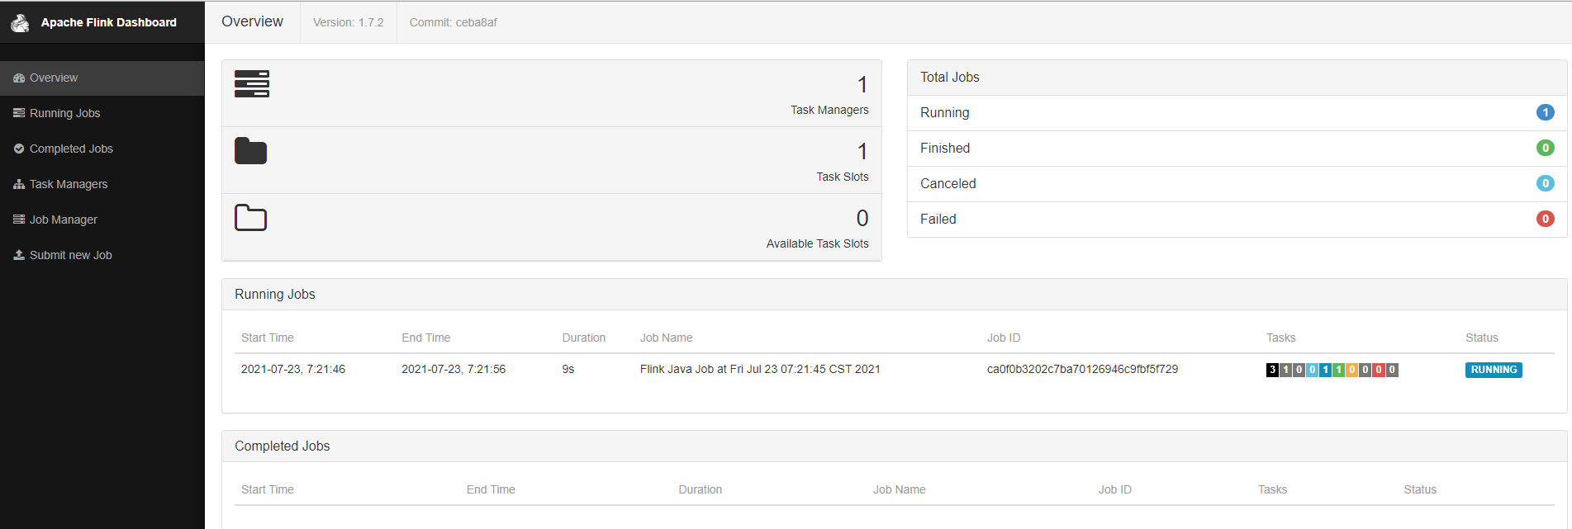The width and height of the screenshot is (1572, 529).
Task: Click the red task badge in job row
Action: (1379, 370)
